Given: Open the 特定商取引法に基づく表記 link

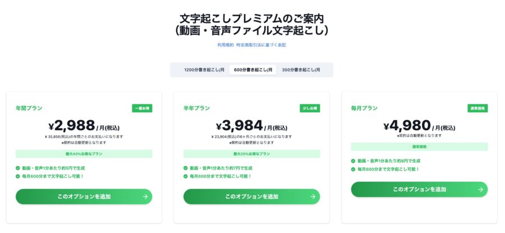Looking at the screenshot, I should pyautogui.click(x=261, y=44).
